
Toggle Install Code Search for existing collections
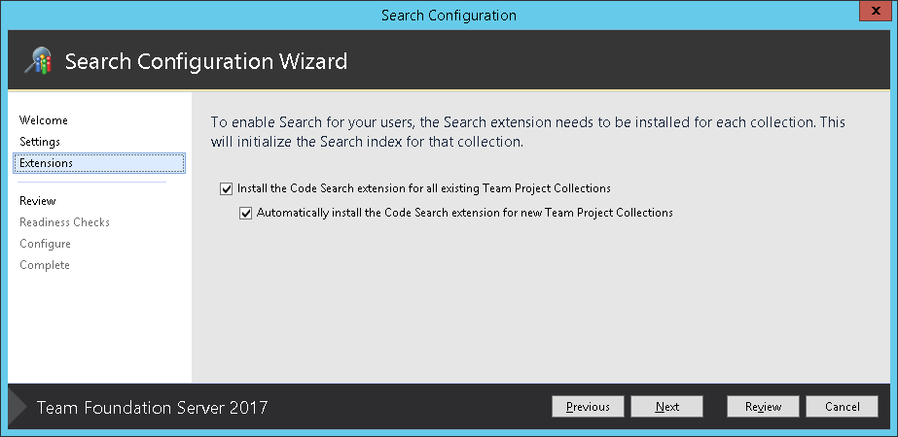(x=227, y=188)
